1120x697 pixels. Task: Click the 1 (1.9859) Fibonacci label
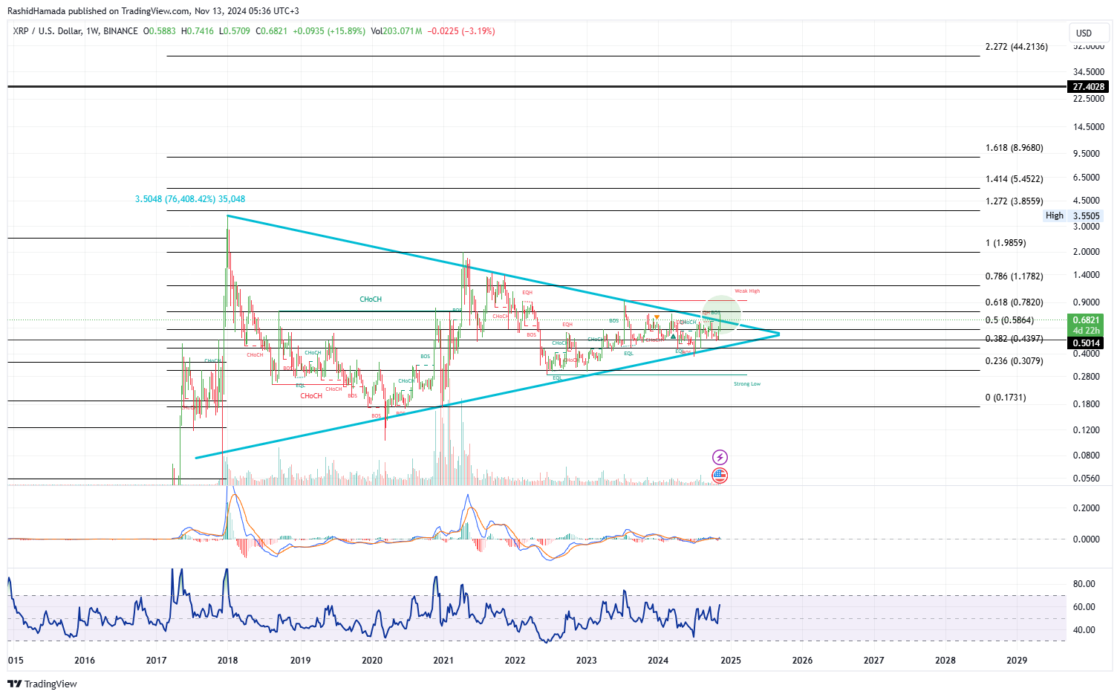pos(1006,243)
